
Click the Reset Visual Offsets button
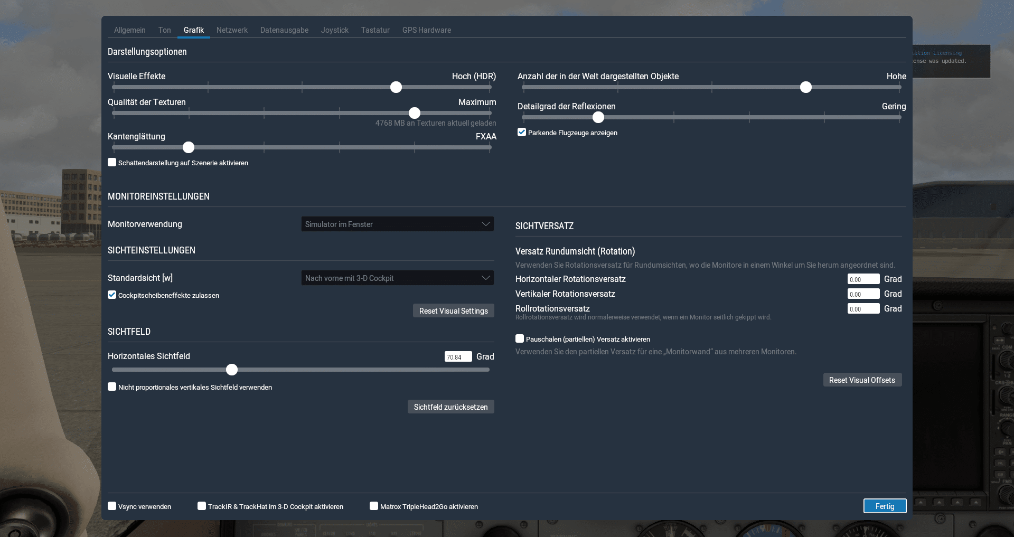(x=862, y=380)
